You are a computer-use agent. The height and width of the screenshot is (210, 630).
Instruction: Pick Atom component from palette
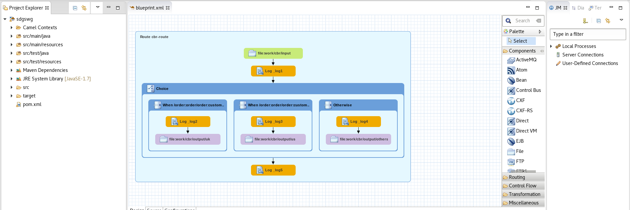[517, 70]
